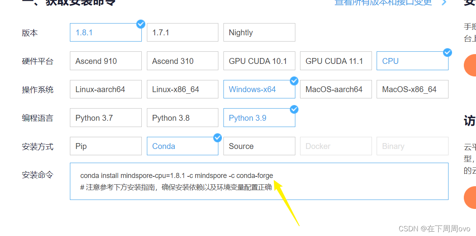Select Python 3.7 language option
The image size is (476, 236).
[x=106, y=118]
